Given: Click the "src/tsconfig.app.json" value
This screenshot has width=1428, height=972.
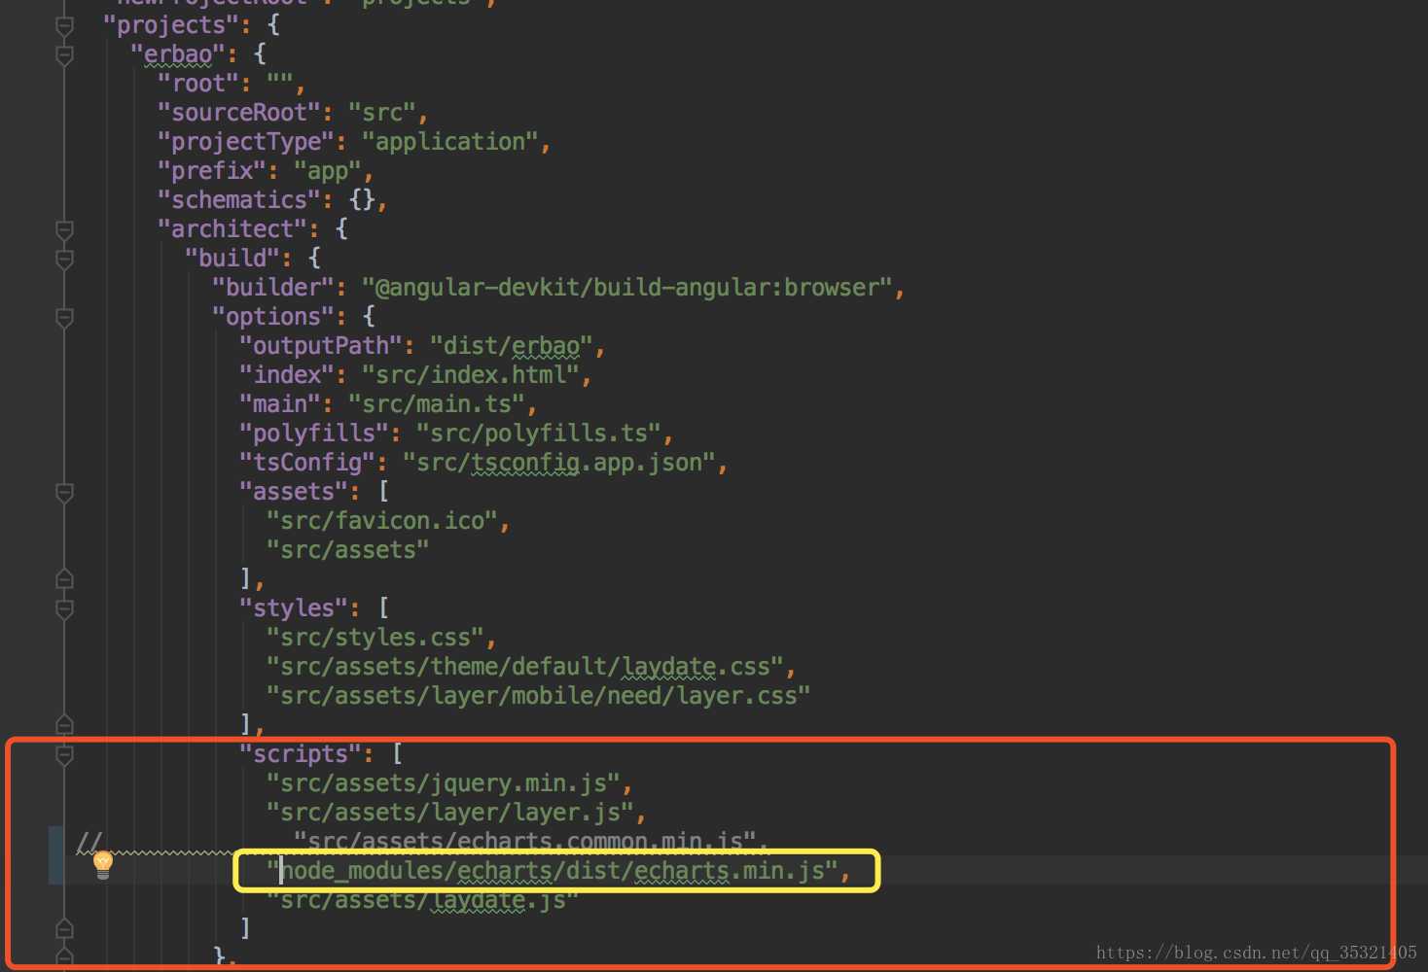Looking at the screenshot, I should (x=558, y=463).
